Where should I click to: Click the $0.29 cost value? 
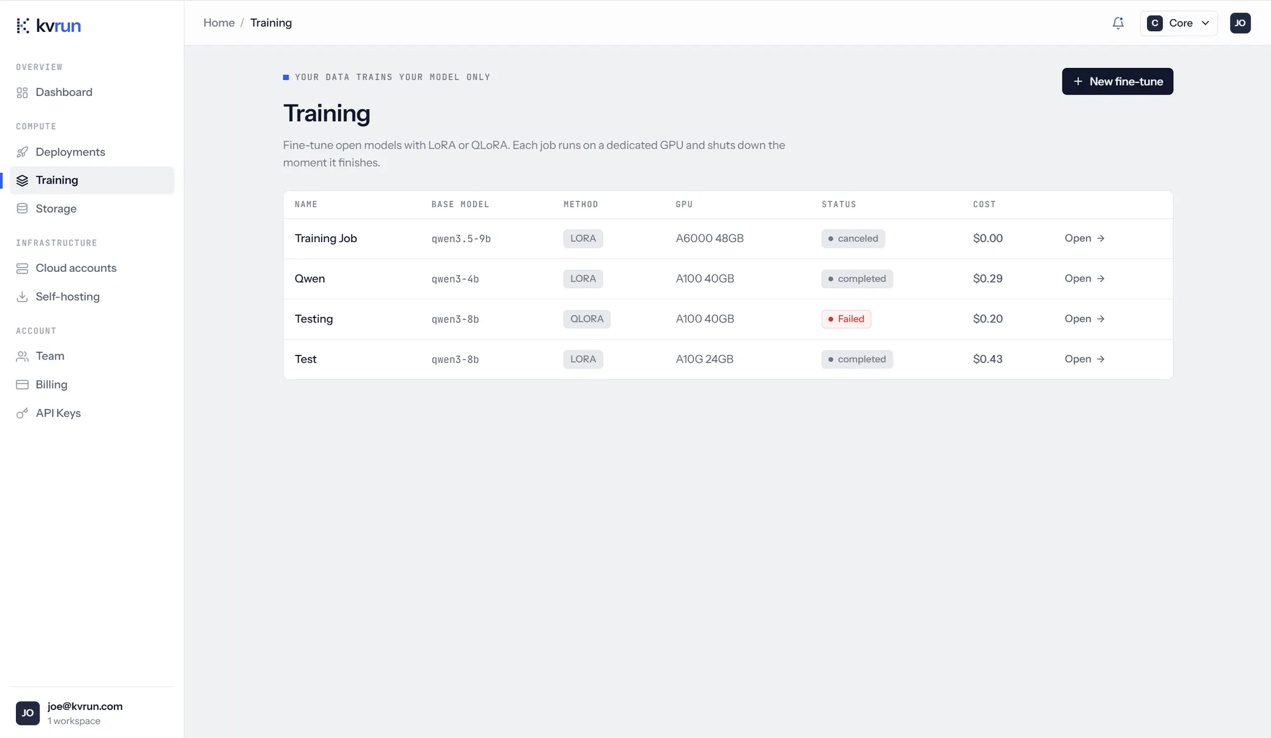pyautogui.click(x=988, y=278)
